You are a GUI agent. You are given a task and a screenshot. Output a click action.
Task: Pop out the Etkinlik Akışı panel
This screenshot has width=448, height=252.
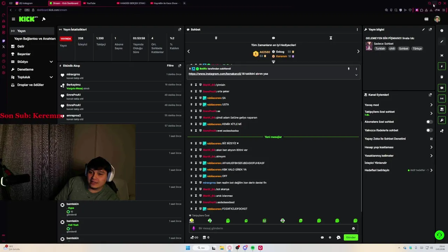tap(180, 65)
